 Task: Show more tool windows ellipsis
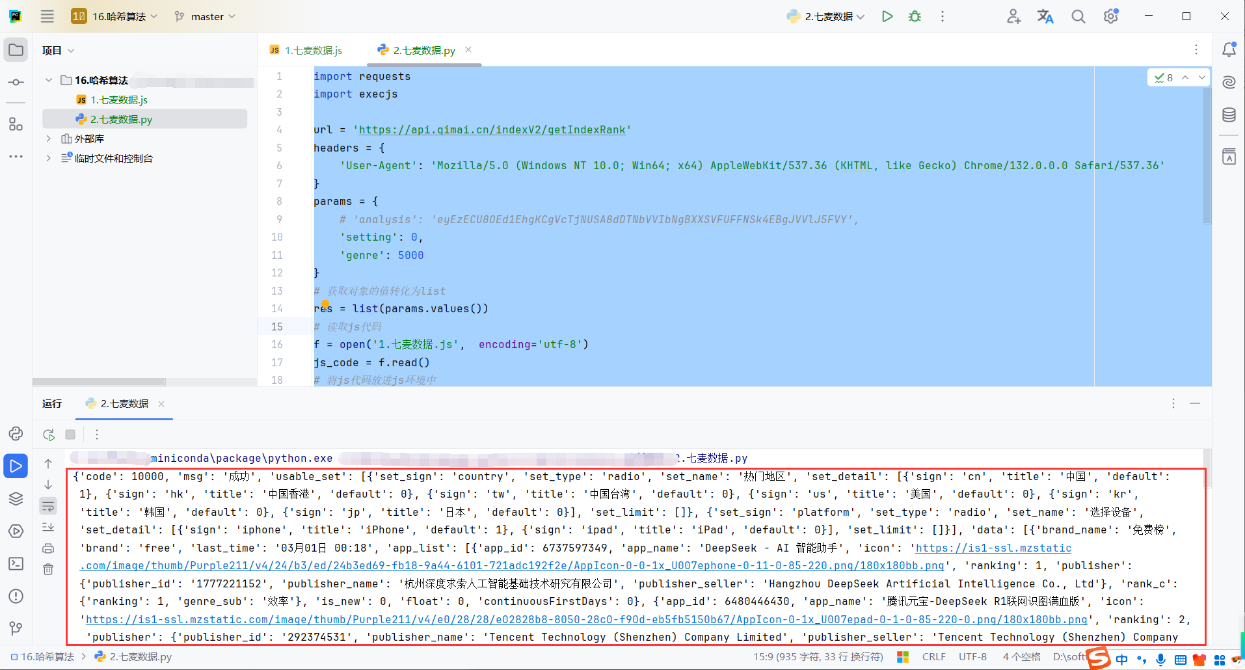point(16,157)
